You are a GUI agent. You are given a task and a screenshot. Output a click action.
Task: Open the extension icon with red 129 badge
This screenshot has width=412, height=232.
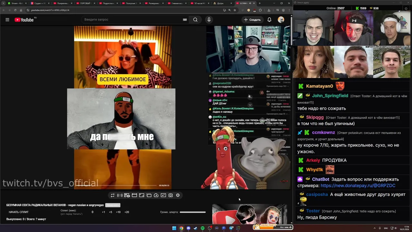tap(254, 10)
